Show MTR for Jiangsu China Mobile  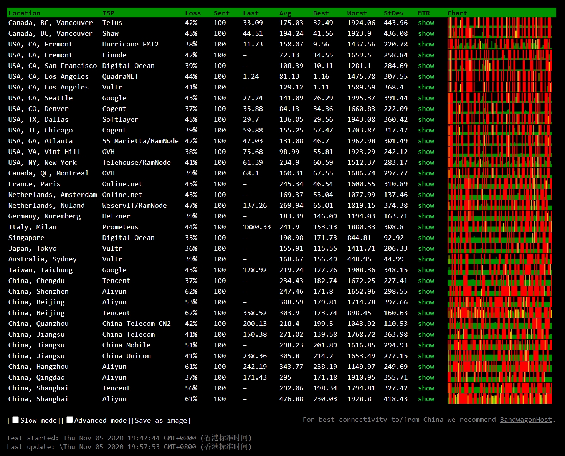(x=426, y=345)
